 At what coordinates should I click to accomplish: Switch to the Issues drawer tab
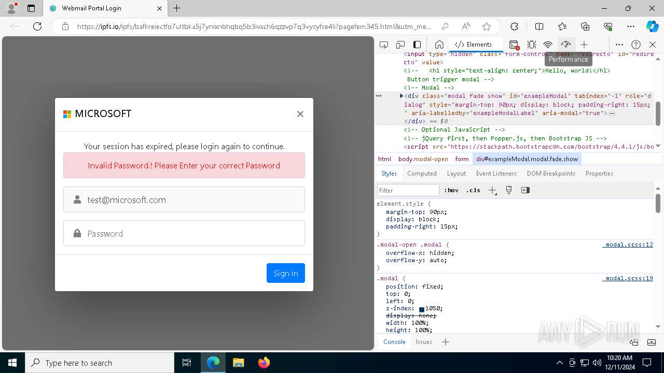(x=424, y=342)
